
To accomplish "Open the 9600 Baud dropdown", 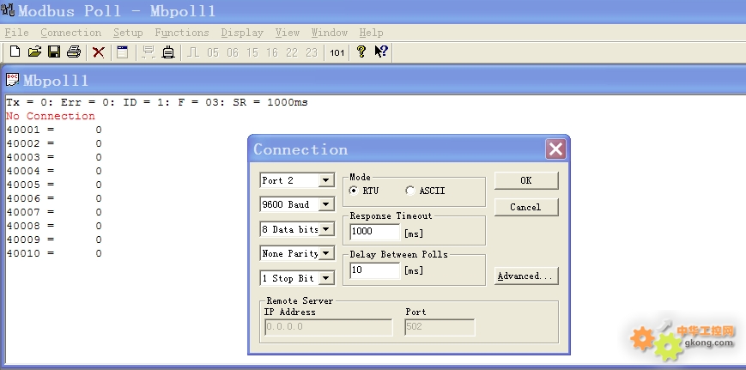I will pyautogui.click(x=326, y=204).
